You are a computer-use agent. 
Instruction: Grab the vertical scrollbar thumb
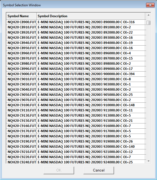pyautogui.click(x=149, y=23)
